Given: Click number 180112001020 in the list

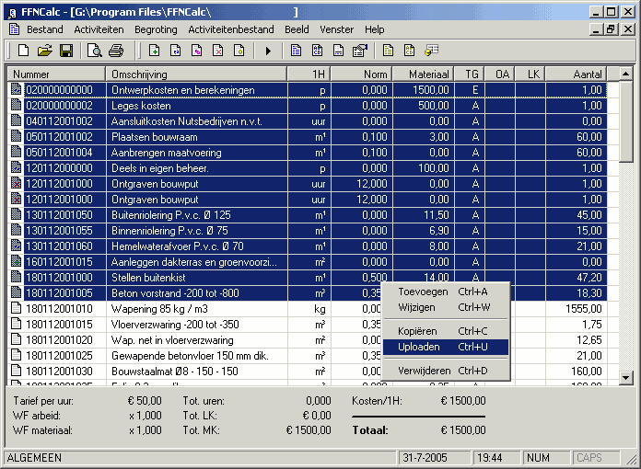Looking at the screenshot, I should (59, 340).
